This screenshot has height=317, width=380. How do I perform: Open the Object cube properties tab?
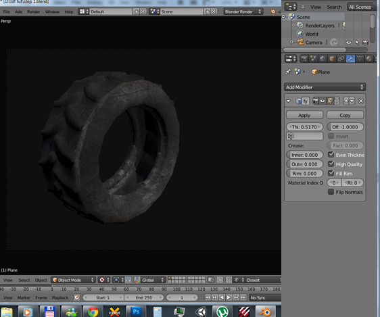[x=332, y=59]
